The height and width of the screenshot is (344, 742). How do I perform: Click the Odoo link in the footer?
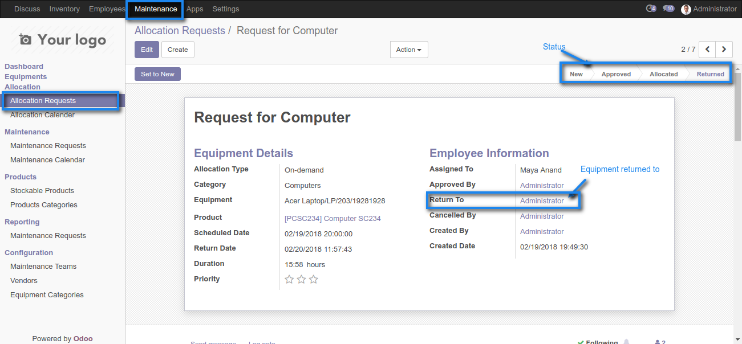[83, 339]
